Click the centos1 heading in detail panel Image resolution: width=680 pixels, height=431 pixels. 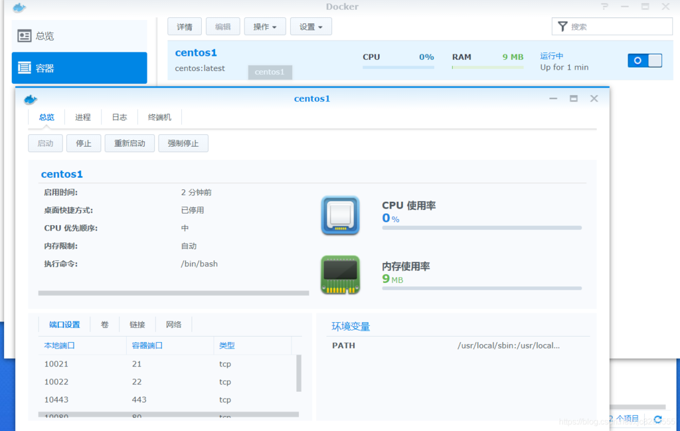tap(62, 174)
